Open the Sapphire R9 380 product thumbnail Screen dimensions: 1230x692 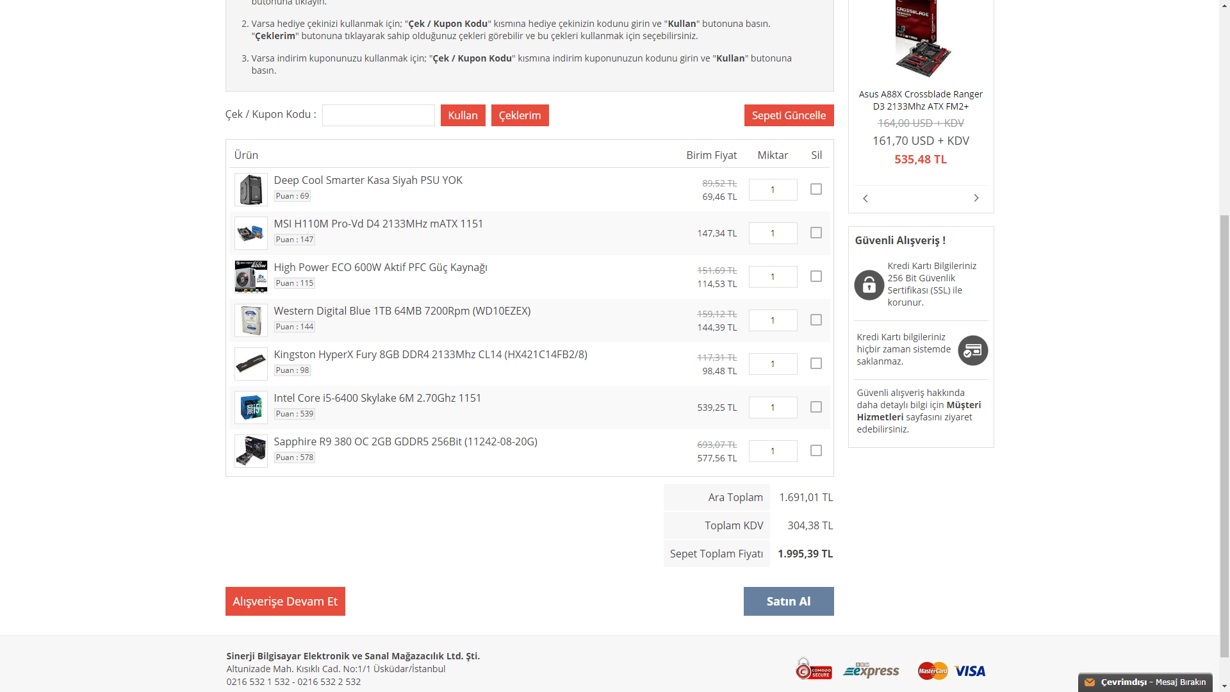click(x=250, y=451)
